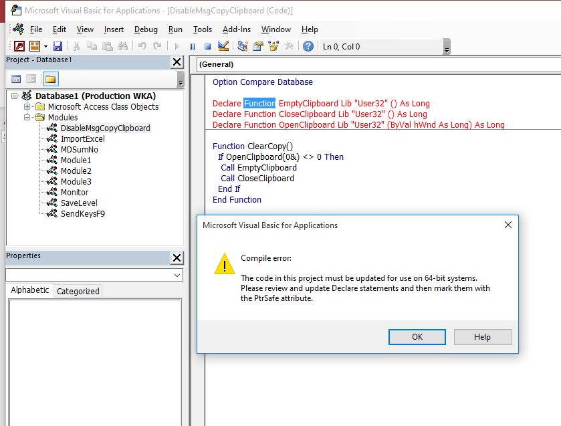Screen dimensions: 561x426
Task: Click the Toolbox wrench icon
Action: 289,46
